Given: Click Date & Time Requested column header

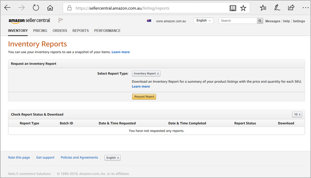Looking at the screenshot, I should coord(117,123).
